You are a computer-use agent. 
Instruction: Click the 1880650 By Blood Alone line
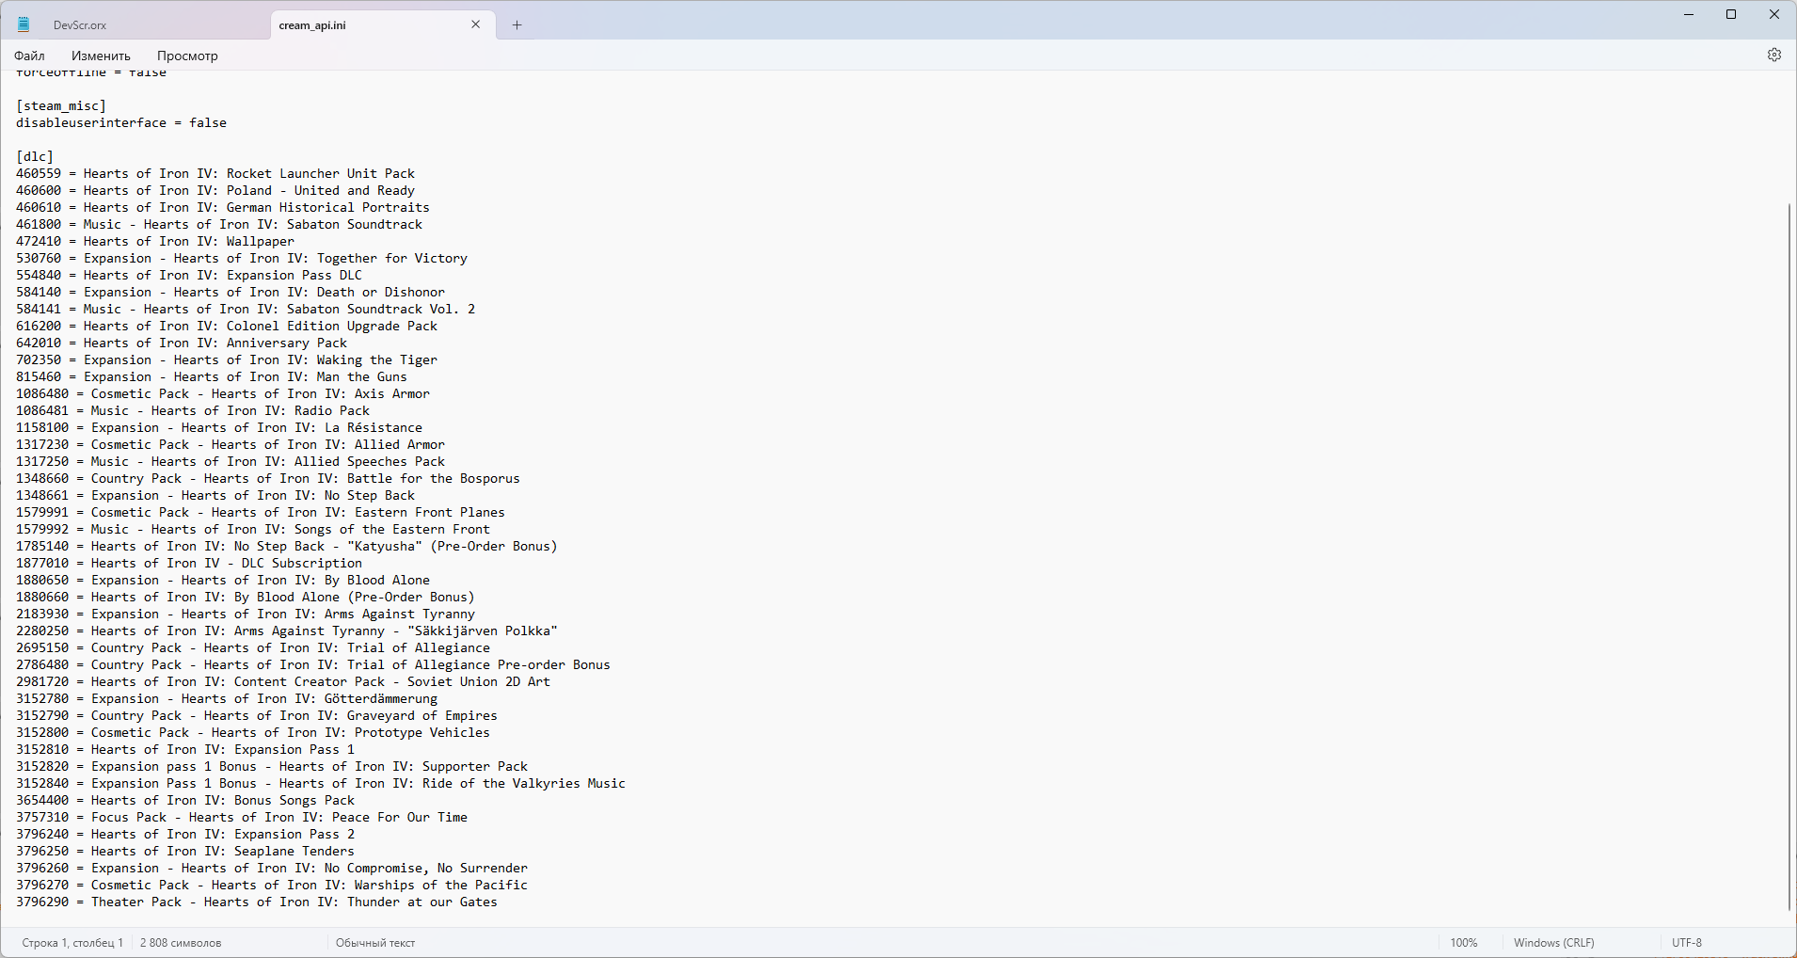coord(223,581)
